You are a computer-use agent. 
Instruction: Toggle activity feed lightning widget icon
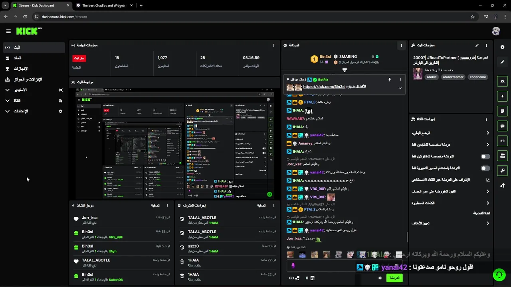[502, 96]
